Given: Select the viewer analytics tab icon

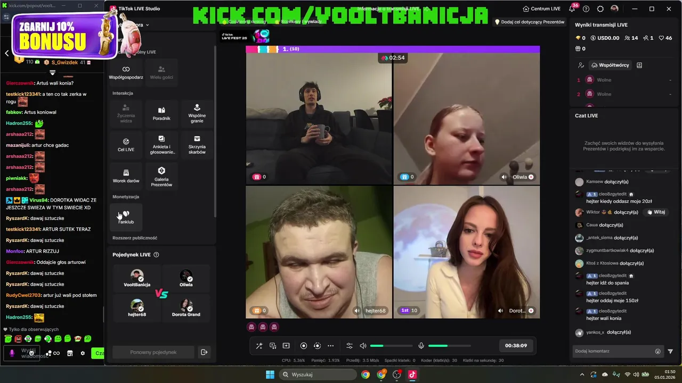Looking at the screenshot, I should [x=581, y=65].
